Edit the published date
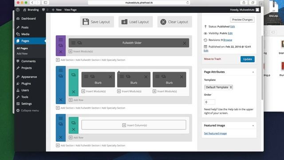 (x=206, y=51)
